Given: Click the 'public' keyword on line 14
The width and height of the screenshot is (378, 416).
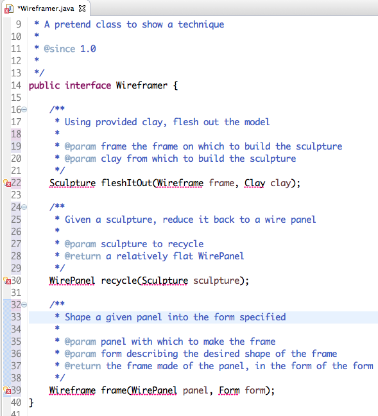Looking at the screenshot, I should pyautogui.click(x=44, y=85).
